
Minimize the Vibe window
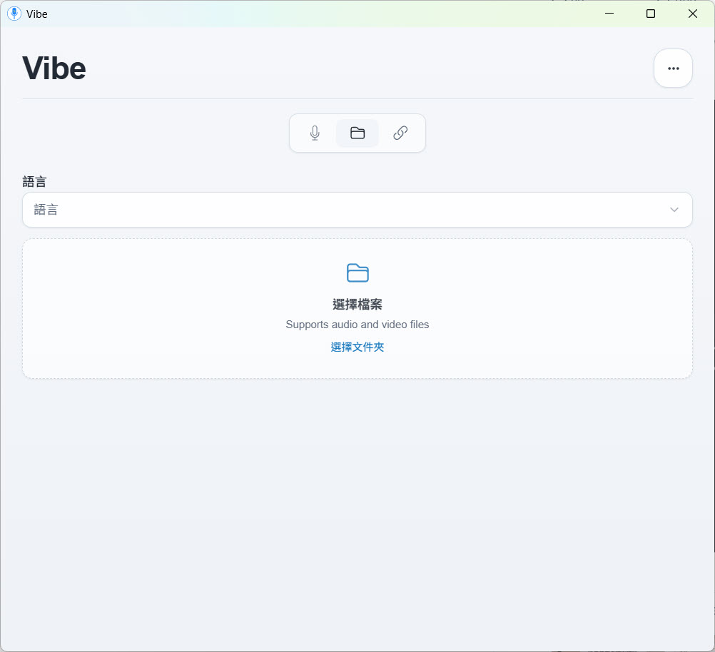pyautogui.click(x=609, y=14)
